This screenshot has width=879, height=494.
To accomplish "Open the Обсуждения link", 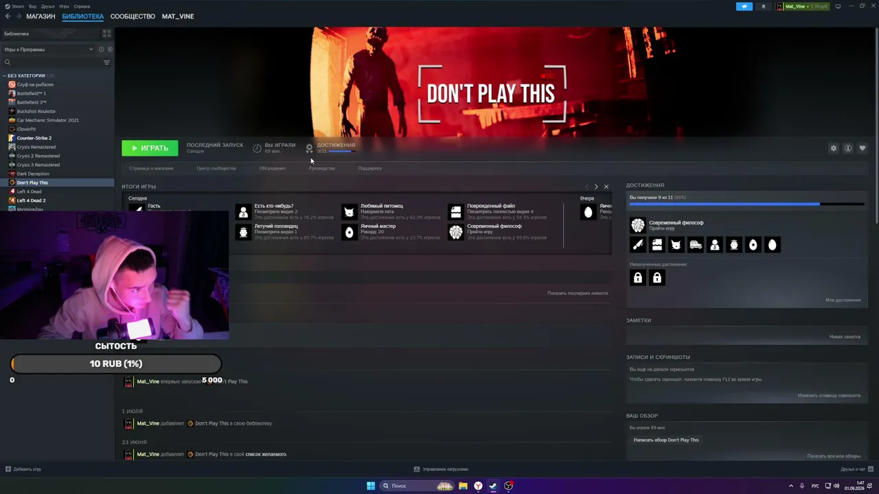I will (x=273, y=168).
